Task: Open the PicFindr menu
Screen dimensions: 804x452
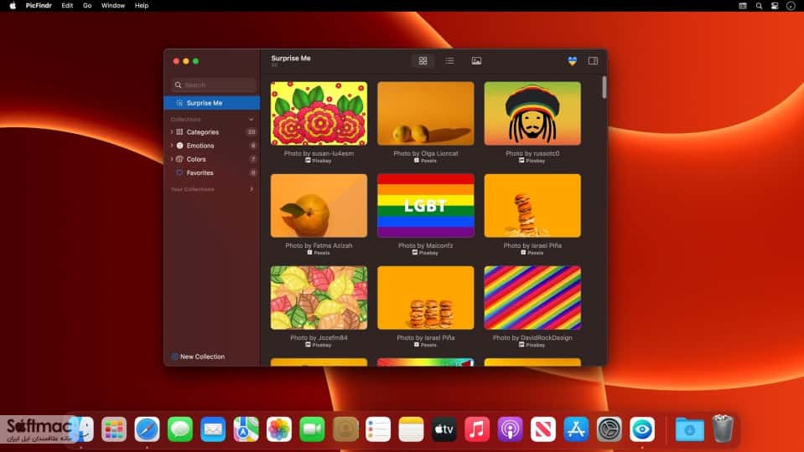Action: (x=39, y=6)
